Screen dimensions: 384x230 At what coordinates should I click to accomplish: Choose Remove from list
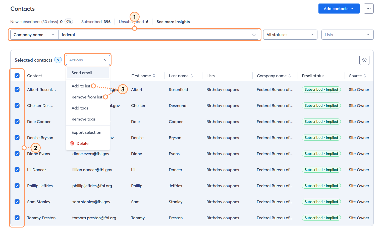coord(87,97)
